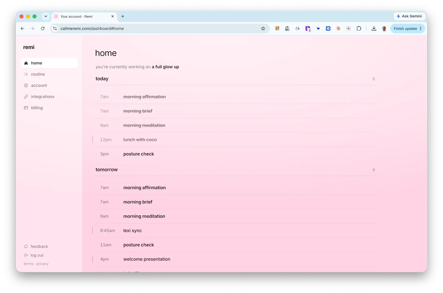Click the first yellow extension icon
The height and width of the screenshot is (293, 443).
[x=277, y=29]
